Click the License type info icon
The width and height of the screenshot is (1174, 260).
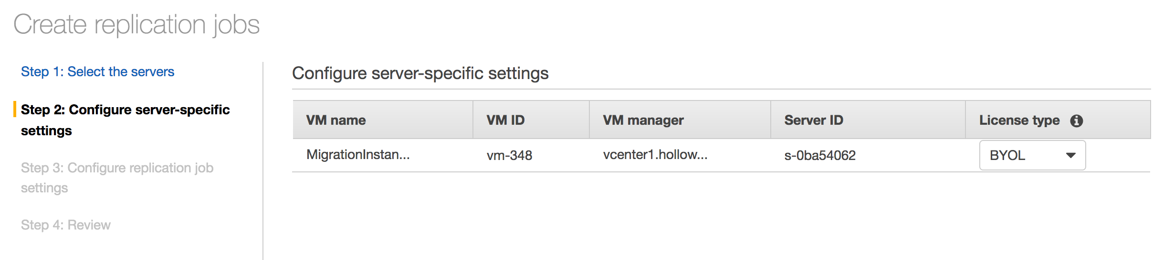point(1076,121)
